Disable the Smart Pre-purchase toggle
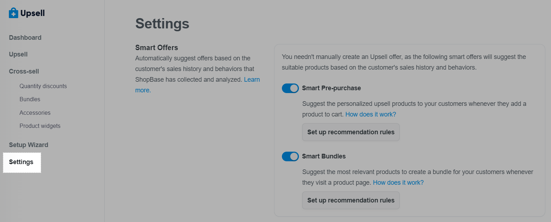This screenshot has height=222, width=551. (290, 88)
